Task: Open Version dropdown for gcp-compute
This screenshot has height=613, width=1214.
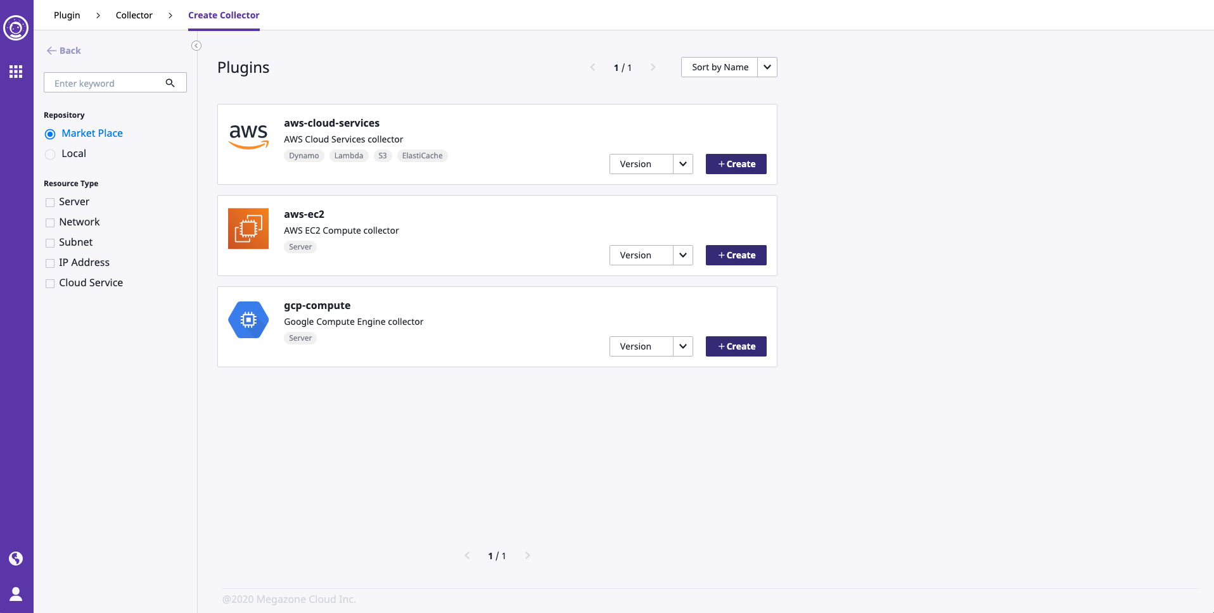Action: [x=651, y=346]
